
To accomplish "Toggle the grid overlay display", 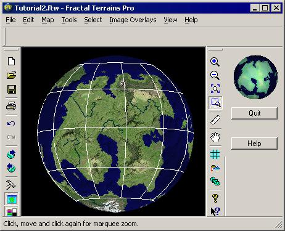I will click(x=215, y=154).
